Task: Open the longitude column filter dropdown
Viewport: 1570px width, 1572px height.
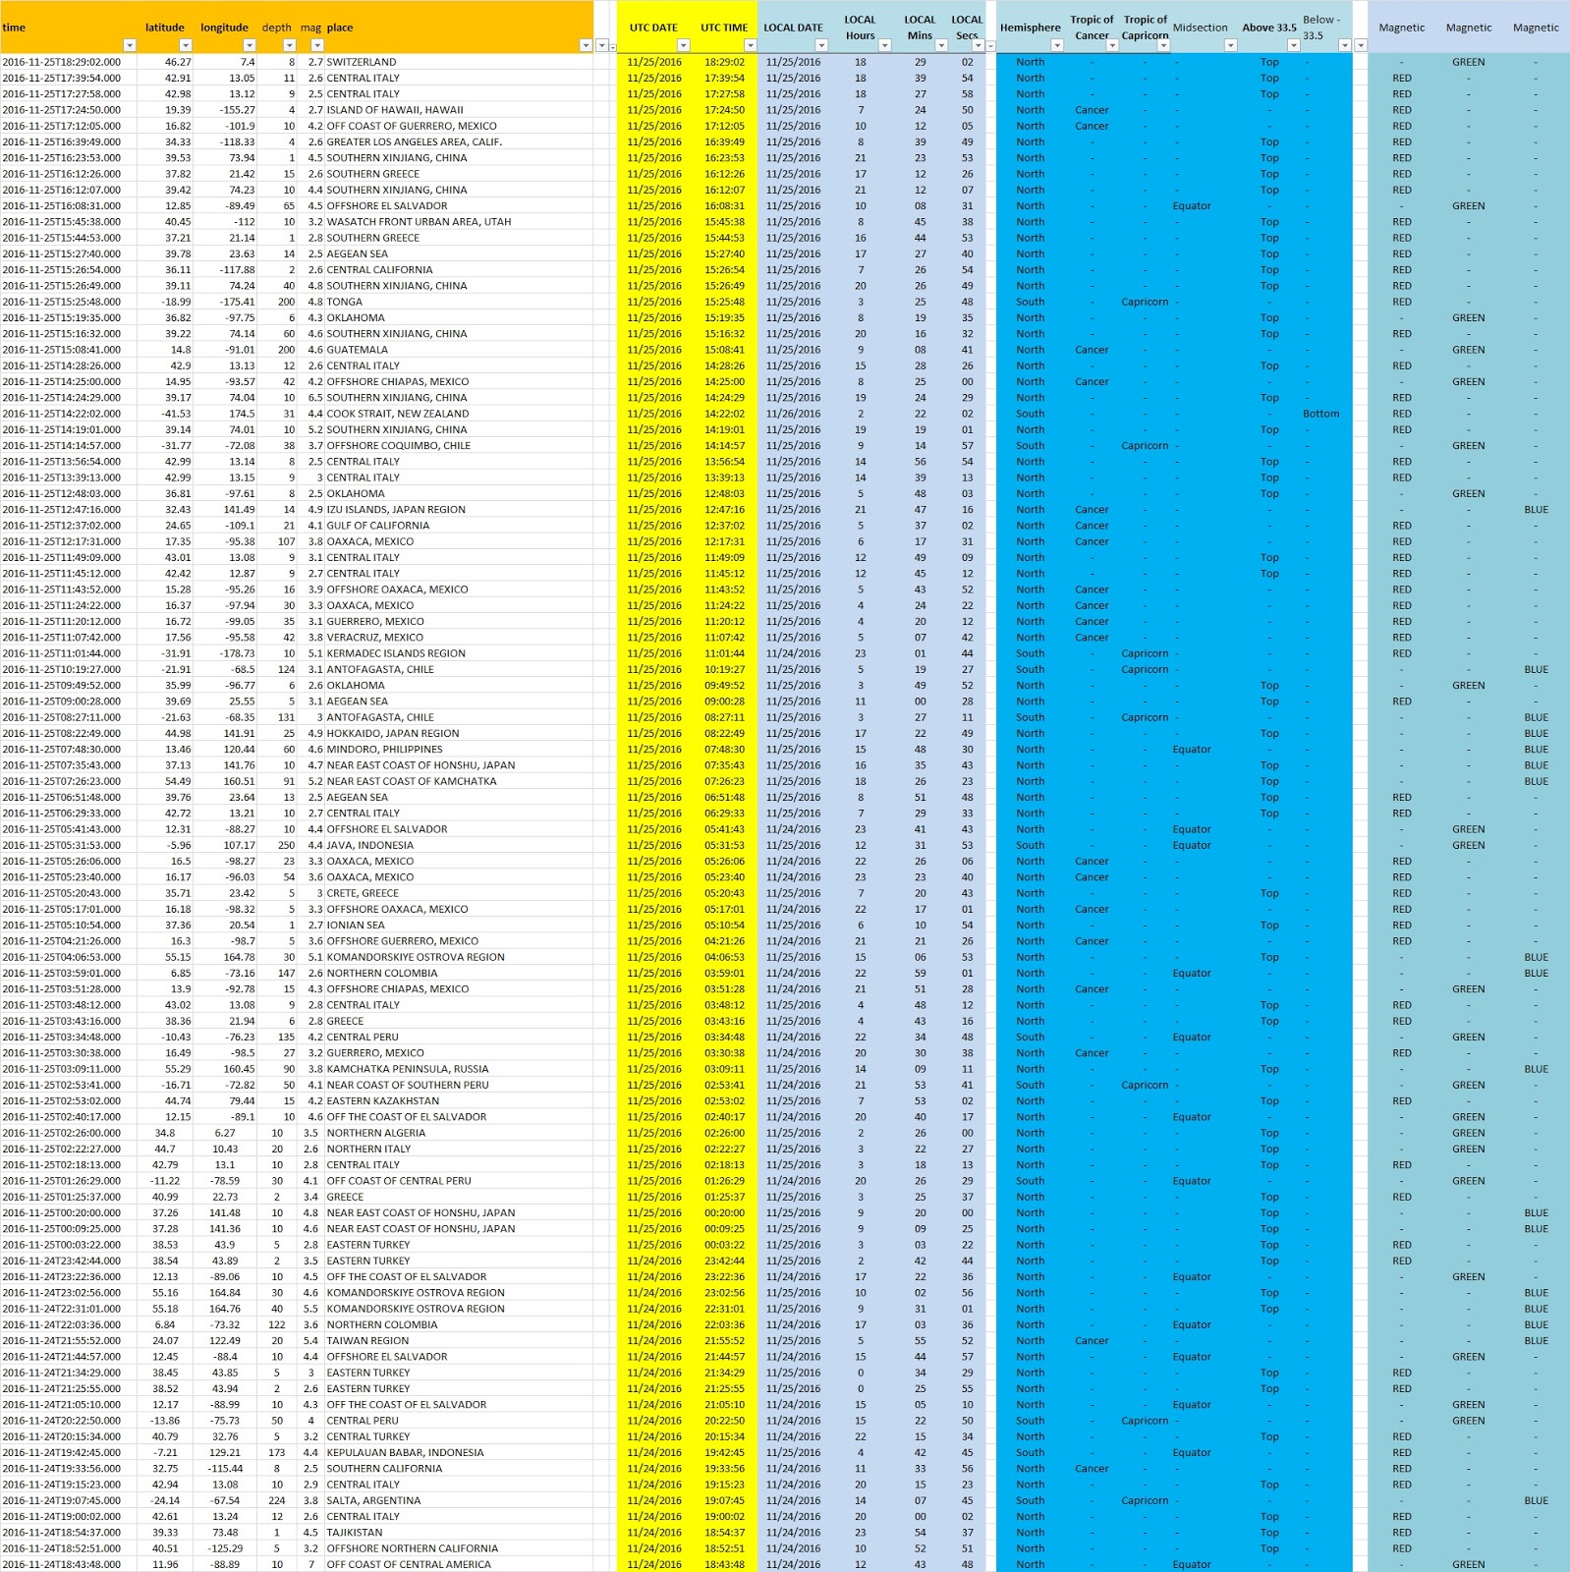Action: tap(249, 45)
